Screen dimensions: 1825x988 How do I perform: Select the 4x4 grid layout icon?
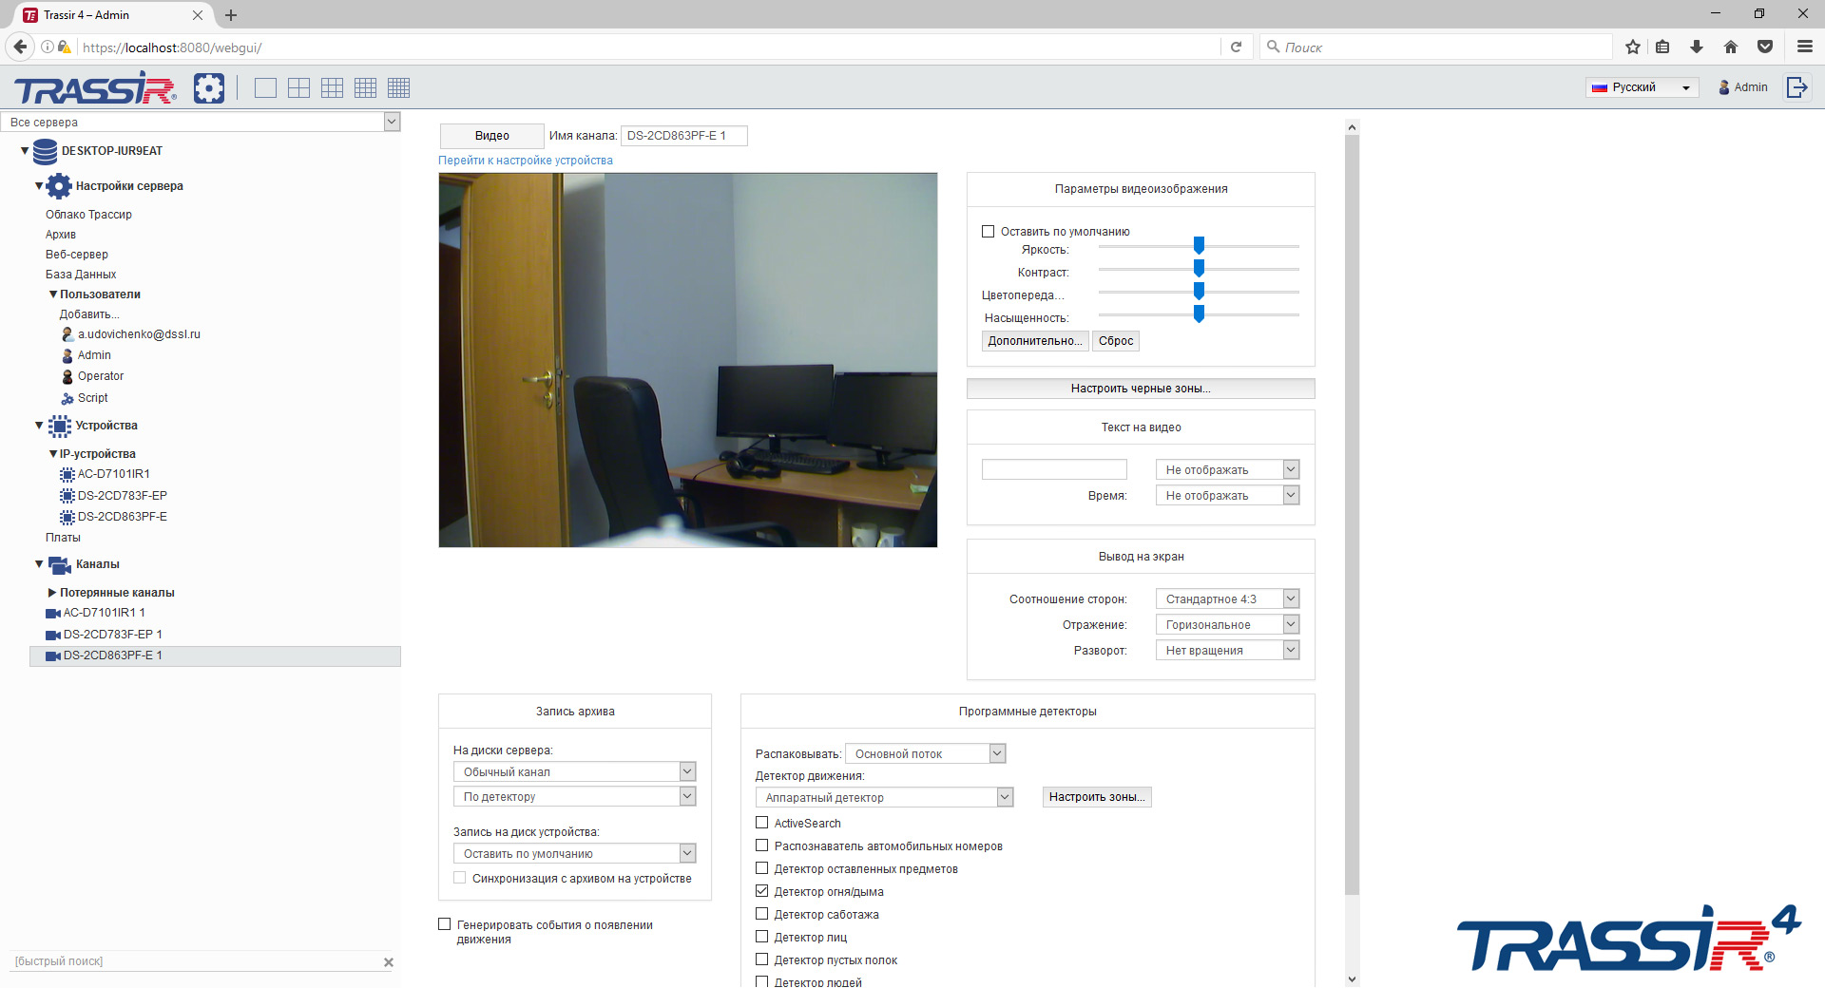click(365, 87)
